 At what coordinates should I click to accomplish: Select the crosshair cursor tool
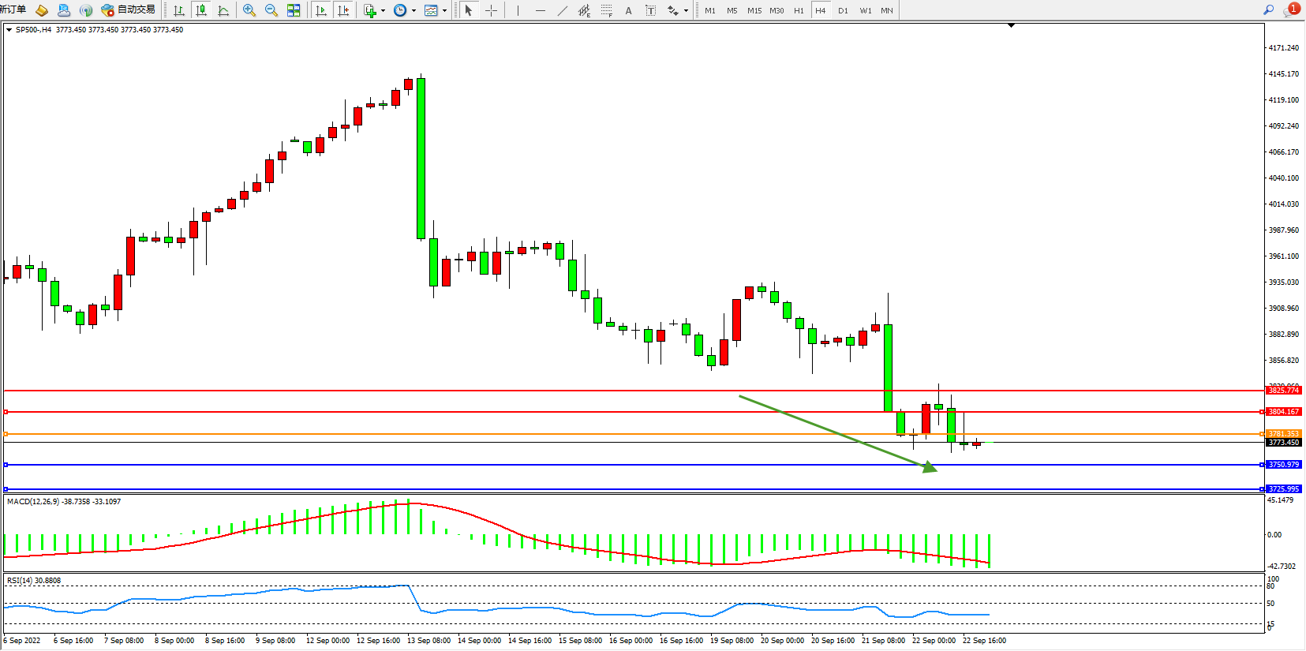pos(491,10)
